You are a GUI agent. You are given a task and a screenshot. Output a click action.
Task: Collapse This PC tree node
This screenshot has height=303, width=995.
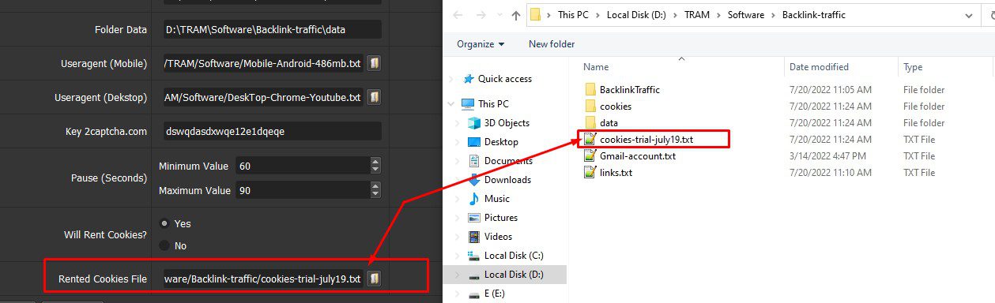point(451,104)
